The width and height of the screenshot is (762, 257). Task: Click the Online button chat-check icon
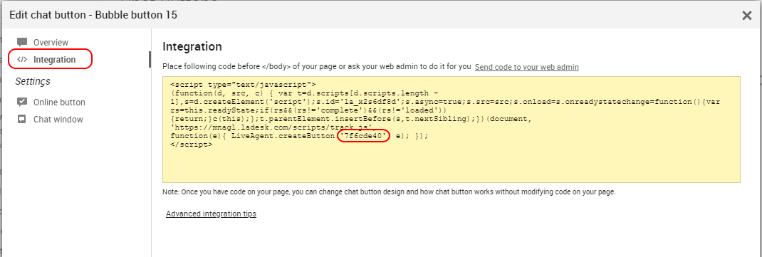22,102
